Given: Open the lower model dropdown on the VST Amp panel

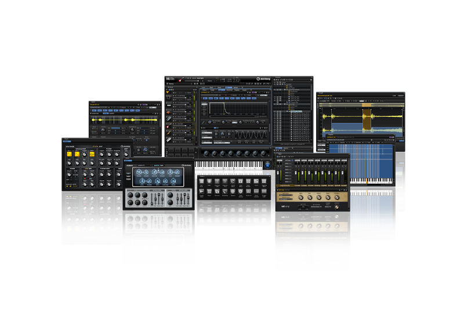Looking at the screenshot, I should pos(286,199).
